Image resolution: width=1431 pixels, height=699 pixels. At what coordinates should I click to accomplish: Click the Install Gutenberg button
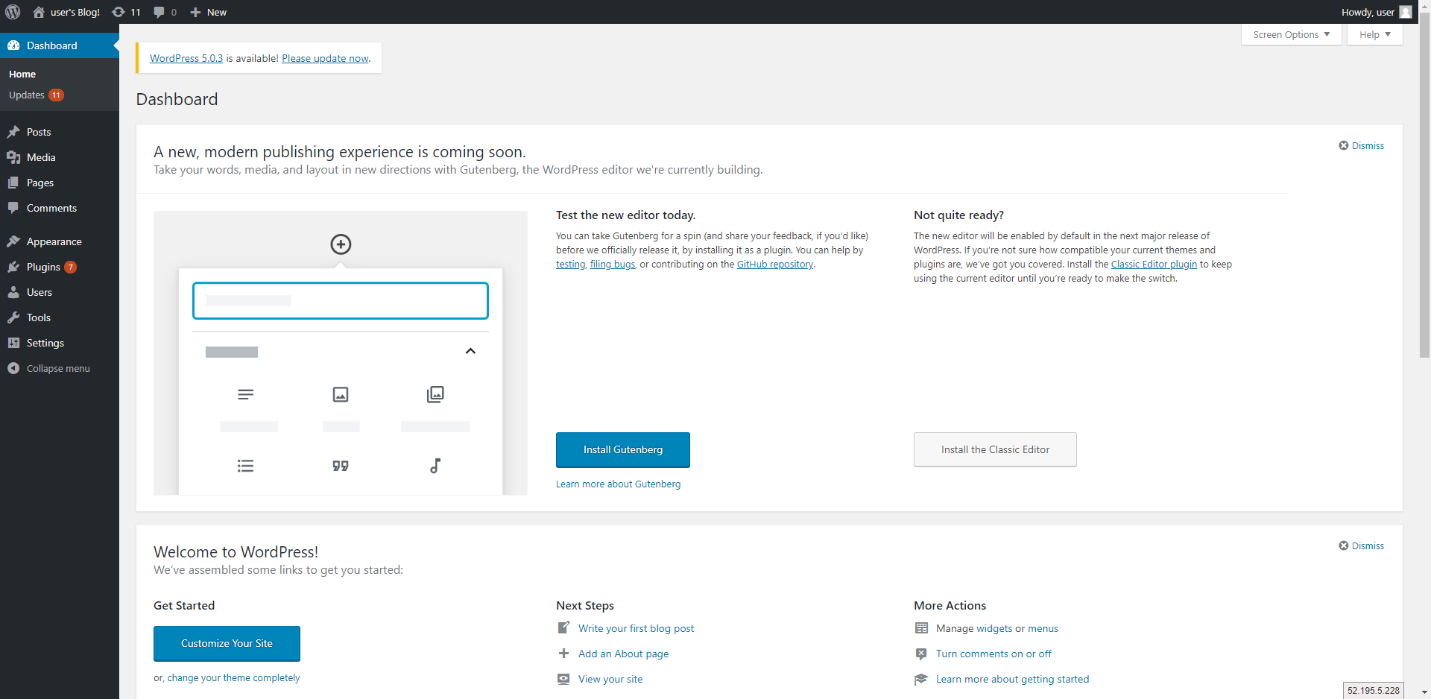pyautogui.click(x=623, y=449)
